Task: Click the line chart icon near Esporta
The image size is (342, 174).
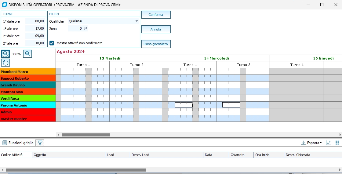Action: tap(328, 143)
